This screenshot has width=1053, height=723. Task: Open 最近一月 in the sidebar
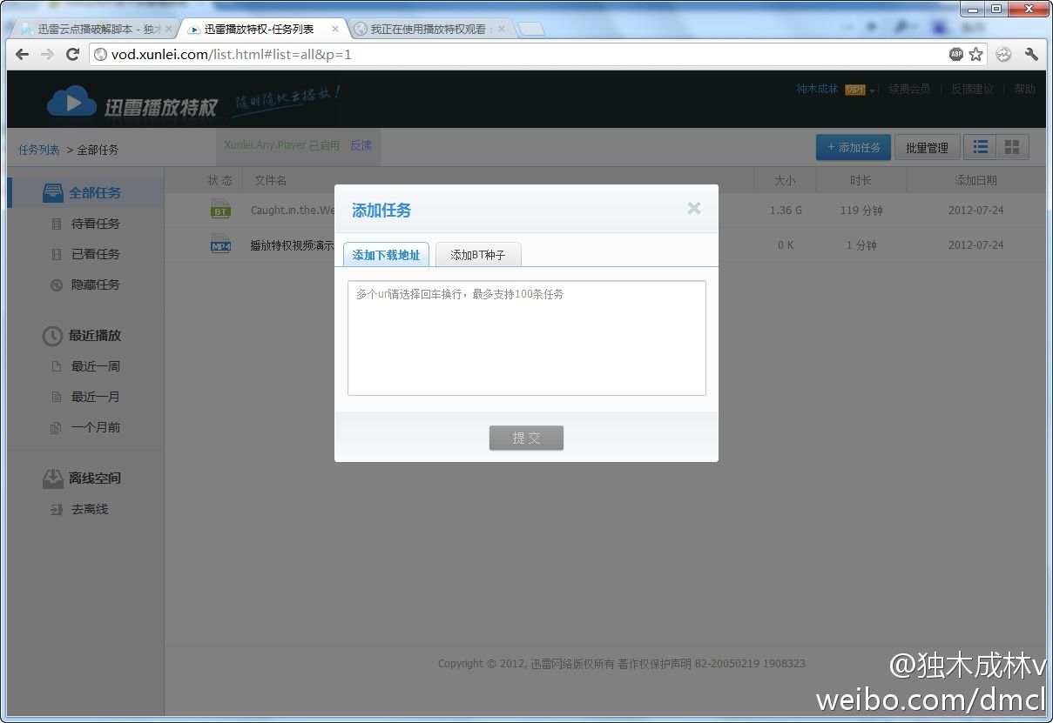[95, 397]
